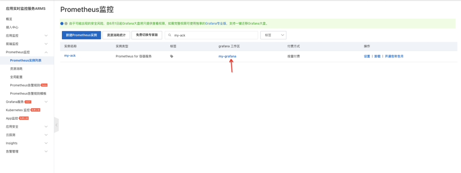This screenshot has width=461, height=173.
Task: Click the blue carousel dot in the notice
Action: pos(62,23)
